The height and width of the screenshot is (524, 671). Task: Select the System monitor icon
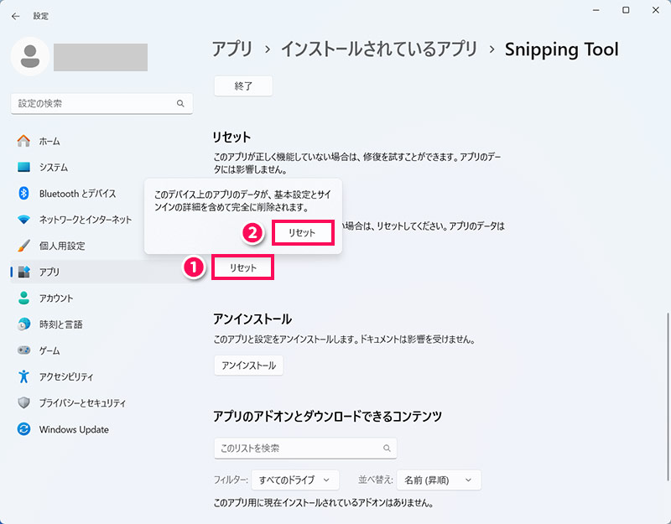pyautogui.click(x=23, y=167)
